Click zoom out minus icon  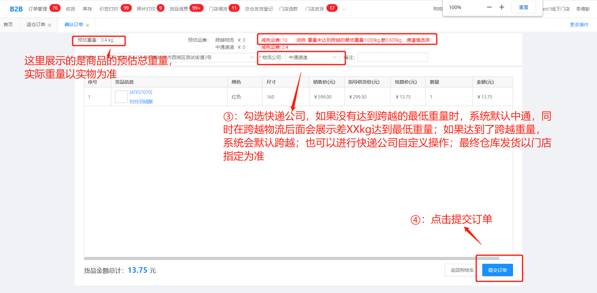coord(489,7)
